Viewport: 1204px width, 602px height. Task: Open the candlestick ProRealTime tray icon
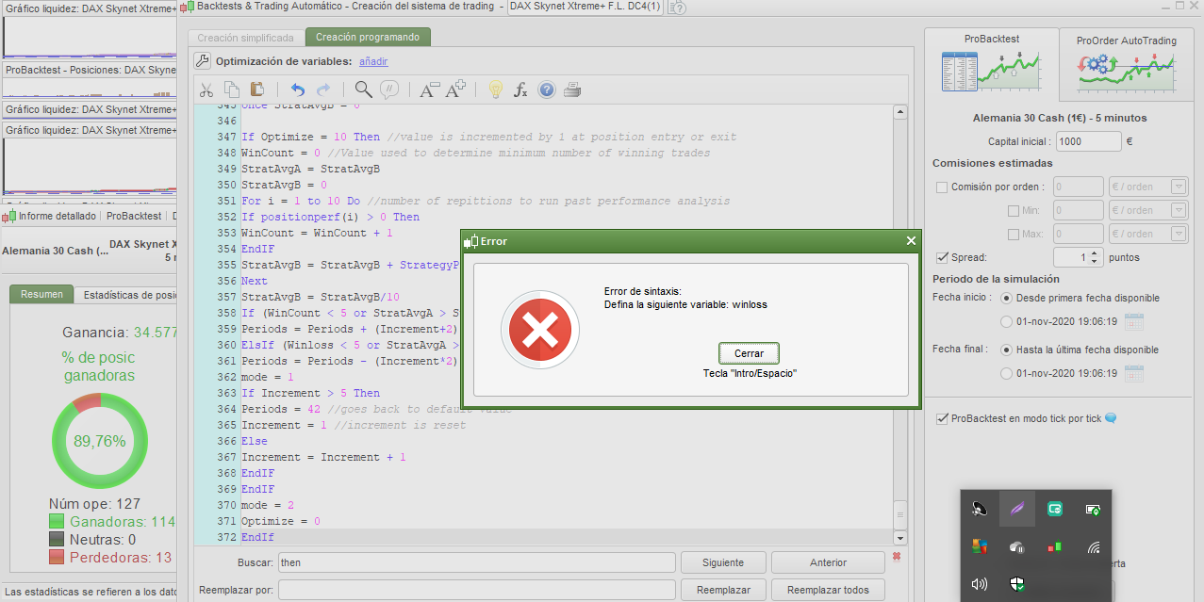[x=1055, y=546]
